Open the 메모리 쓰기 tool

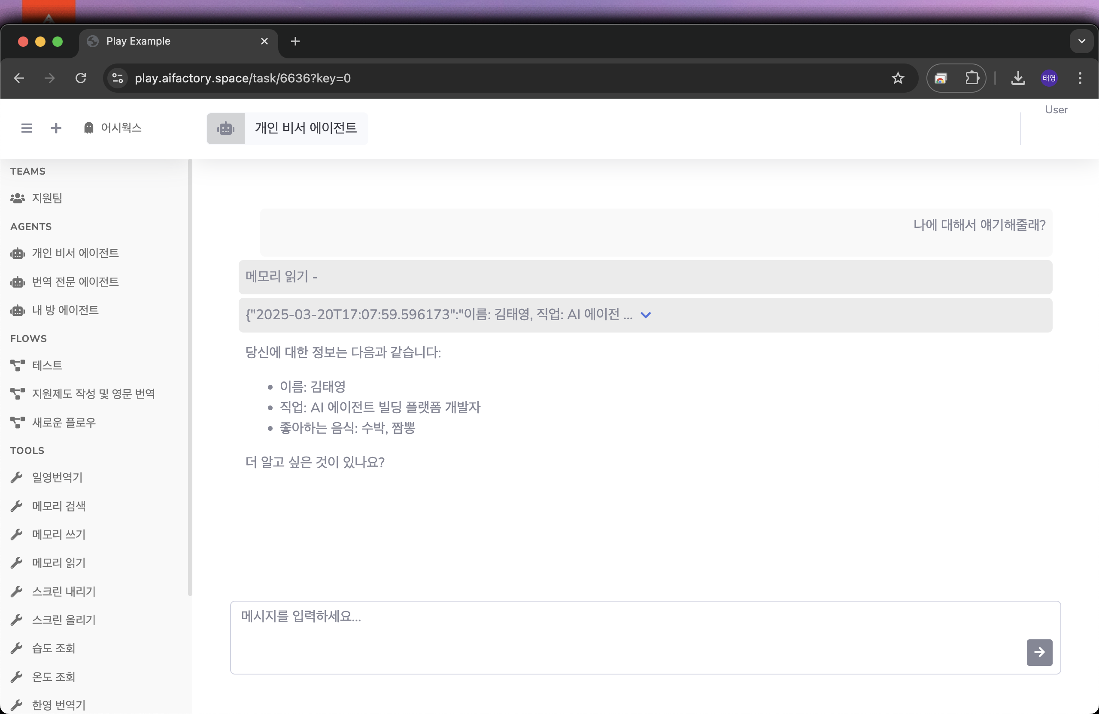[x=48, y=535]
